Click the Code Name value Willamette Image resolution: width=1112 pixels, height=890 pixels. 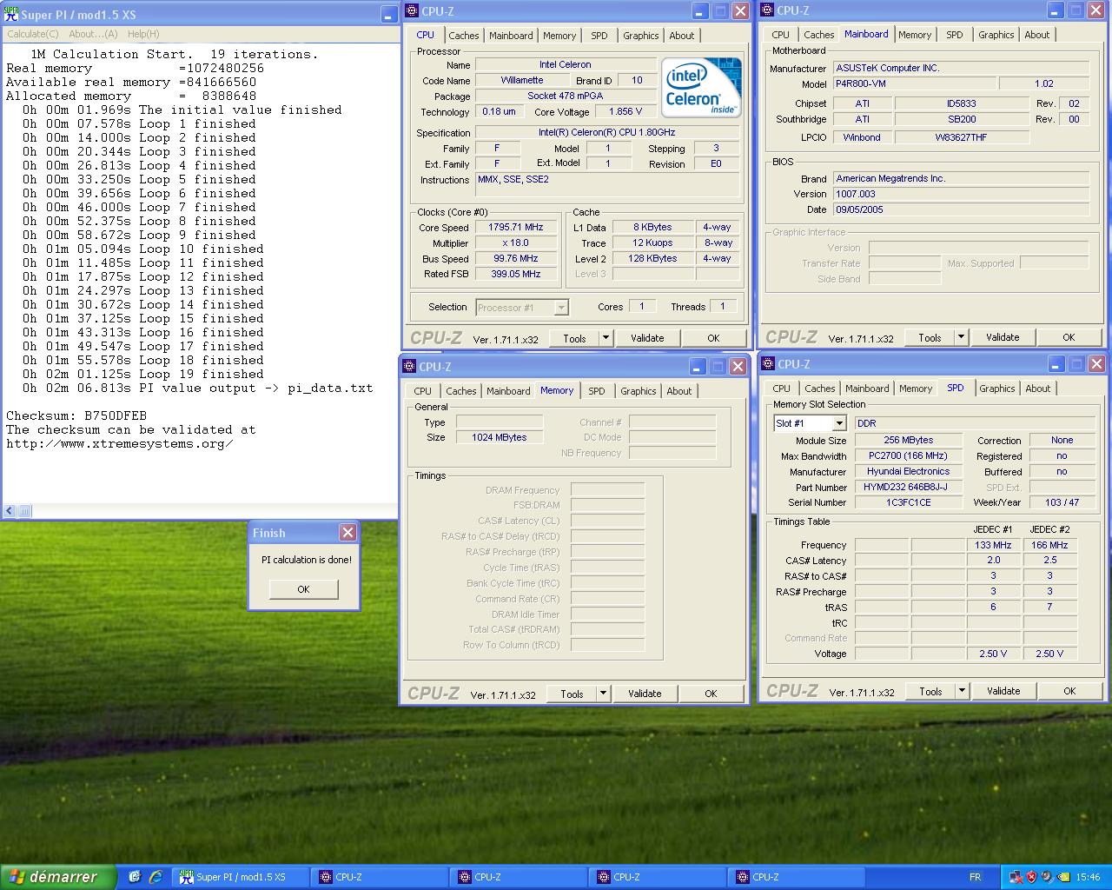tap(522, 80)
